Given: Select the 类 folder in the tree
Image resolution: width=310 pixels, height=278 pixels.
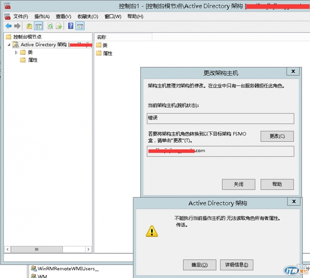Looking at the screenshot, I should tap(26, 52).
